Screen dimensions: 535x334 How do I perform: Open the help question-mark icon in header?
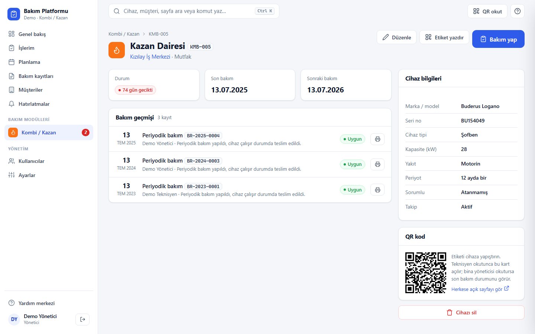518,11
